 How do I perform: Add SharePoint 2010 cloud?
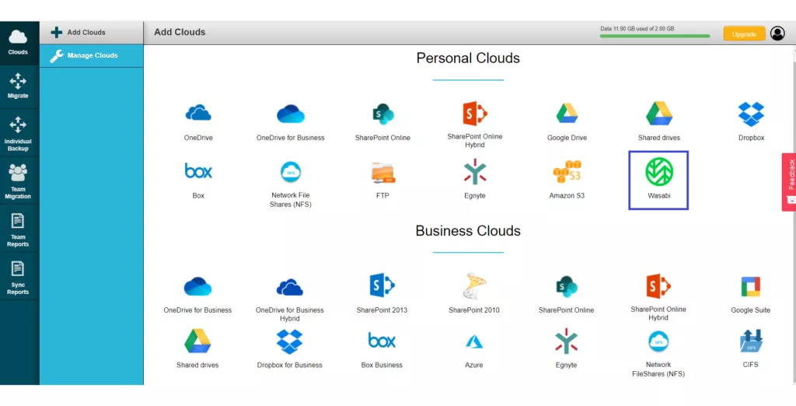[474, 294]
